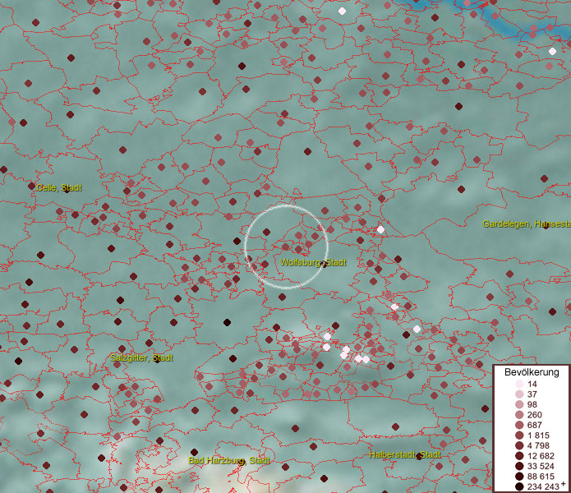Viewport: 571px width, 493px height.
Task: Click the legend value "260"
Action: [535, 415]
